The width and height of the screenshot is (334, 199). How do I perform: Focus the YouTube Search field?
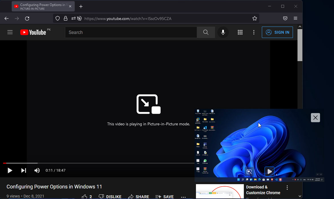tap(131, 32)
